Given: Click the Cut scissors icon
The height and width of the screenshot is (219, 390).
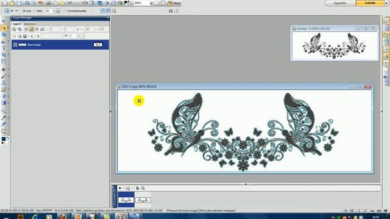Looking at the screenshot, I should pyautogui.click(x=49, y=3).
